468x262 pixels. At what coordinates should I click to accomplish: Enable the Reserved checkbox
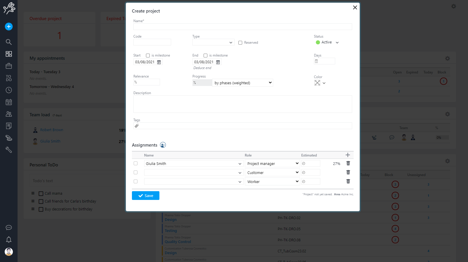coord(240,43)
